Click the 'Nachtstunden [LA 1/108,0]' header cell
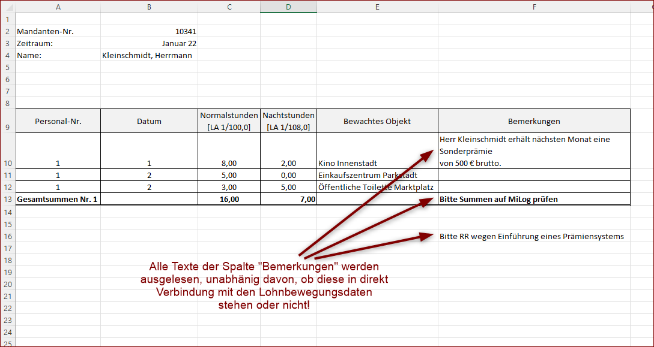The height and width of the screenshot is (347, 654). (x=288, y=121)
